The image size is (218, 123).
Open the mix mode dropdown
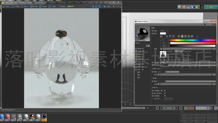[188, 63]
